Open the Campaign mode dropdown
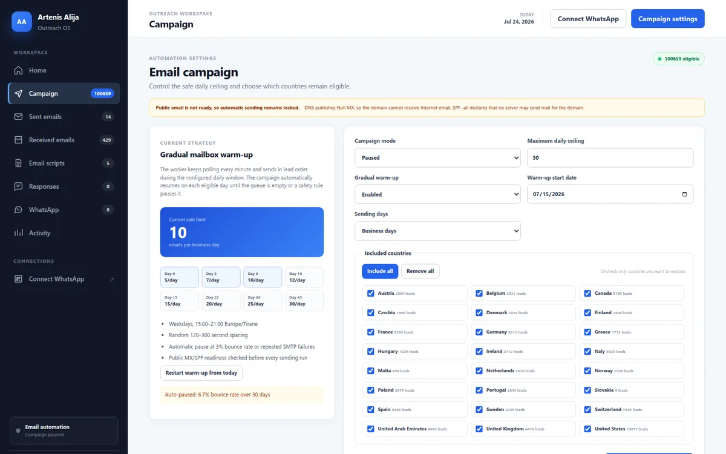The image size is (726, 454). pos(437,157)
